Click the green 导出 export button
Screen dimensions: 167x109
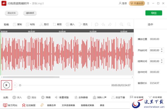pyautogui.click(x=154, y=13)
